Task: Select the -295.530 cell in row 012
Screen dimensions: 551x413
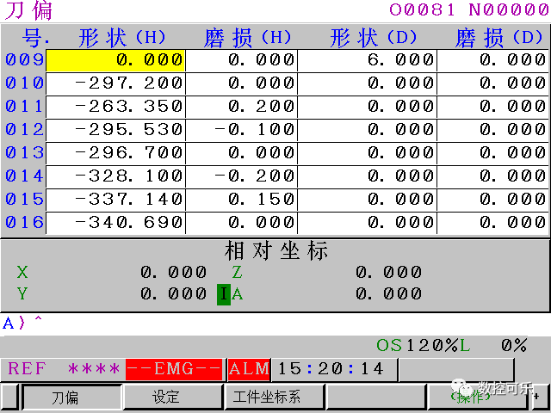Action: 115,130
